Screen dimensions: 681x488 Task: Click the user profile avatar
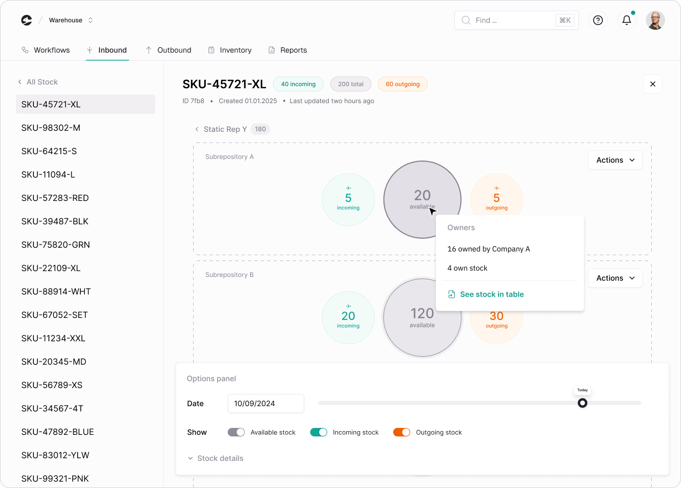click(x=655, y=20)
